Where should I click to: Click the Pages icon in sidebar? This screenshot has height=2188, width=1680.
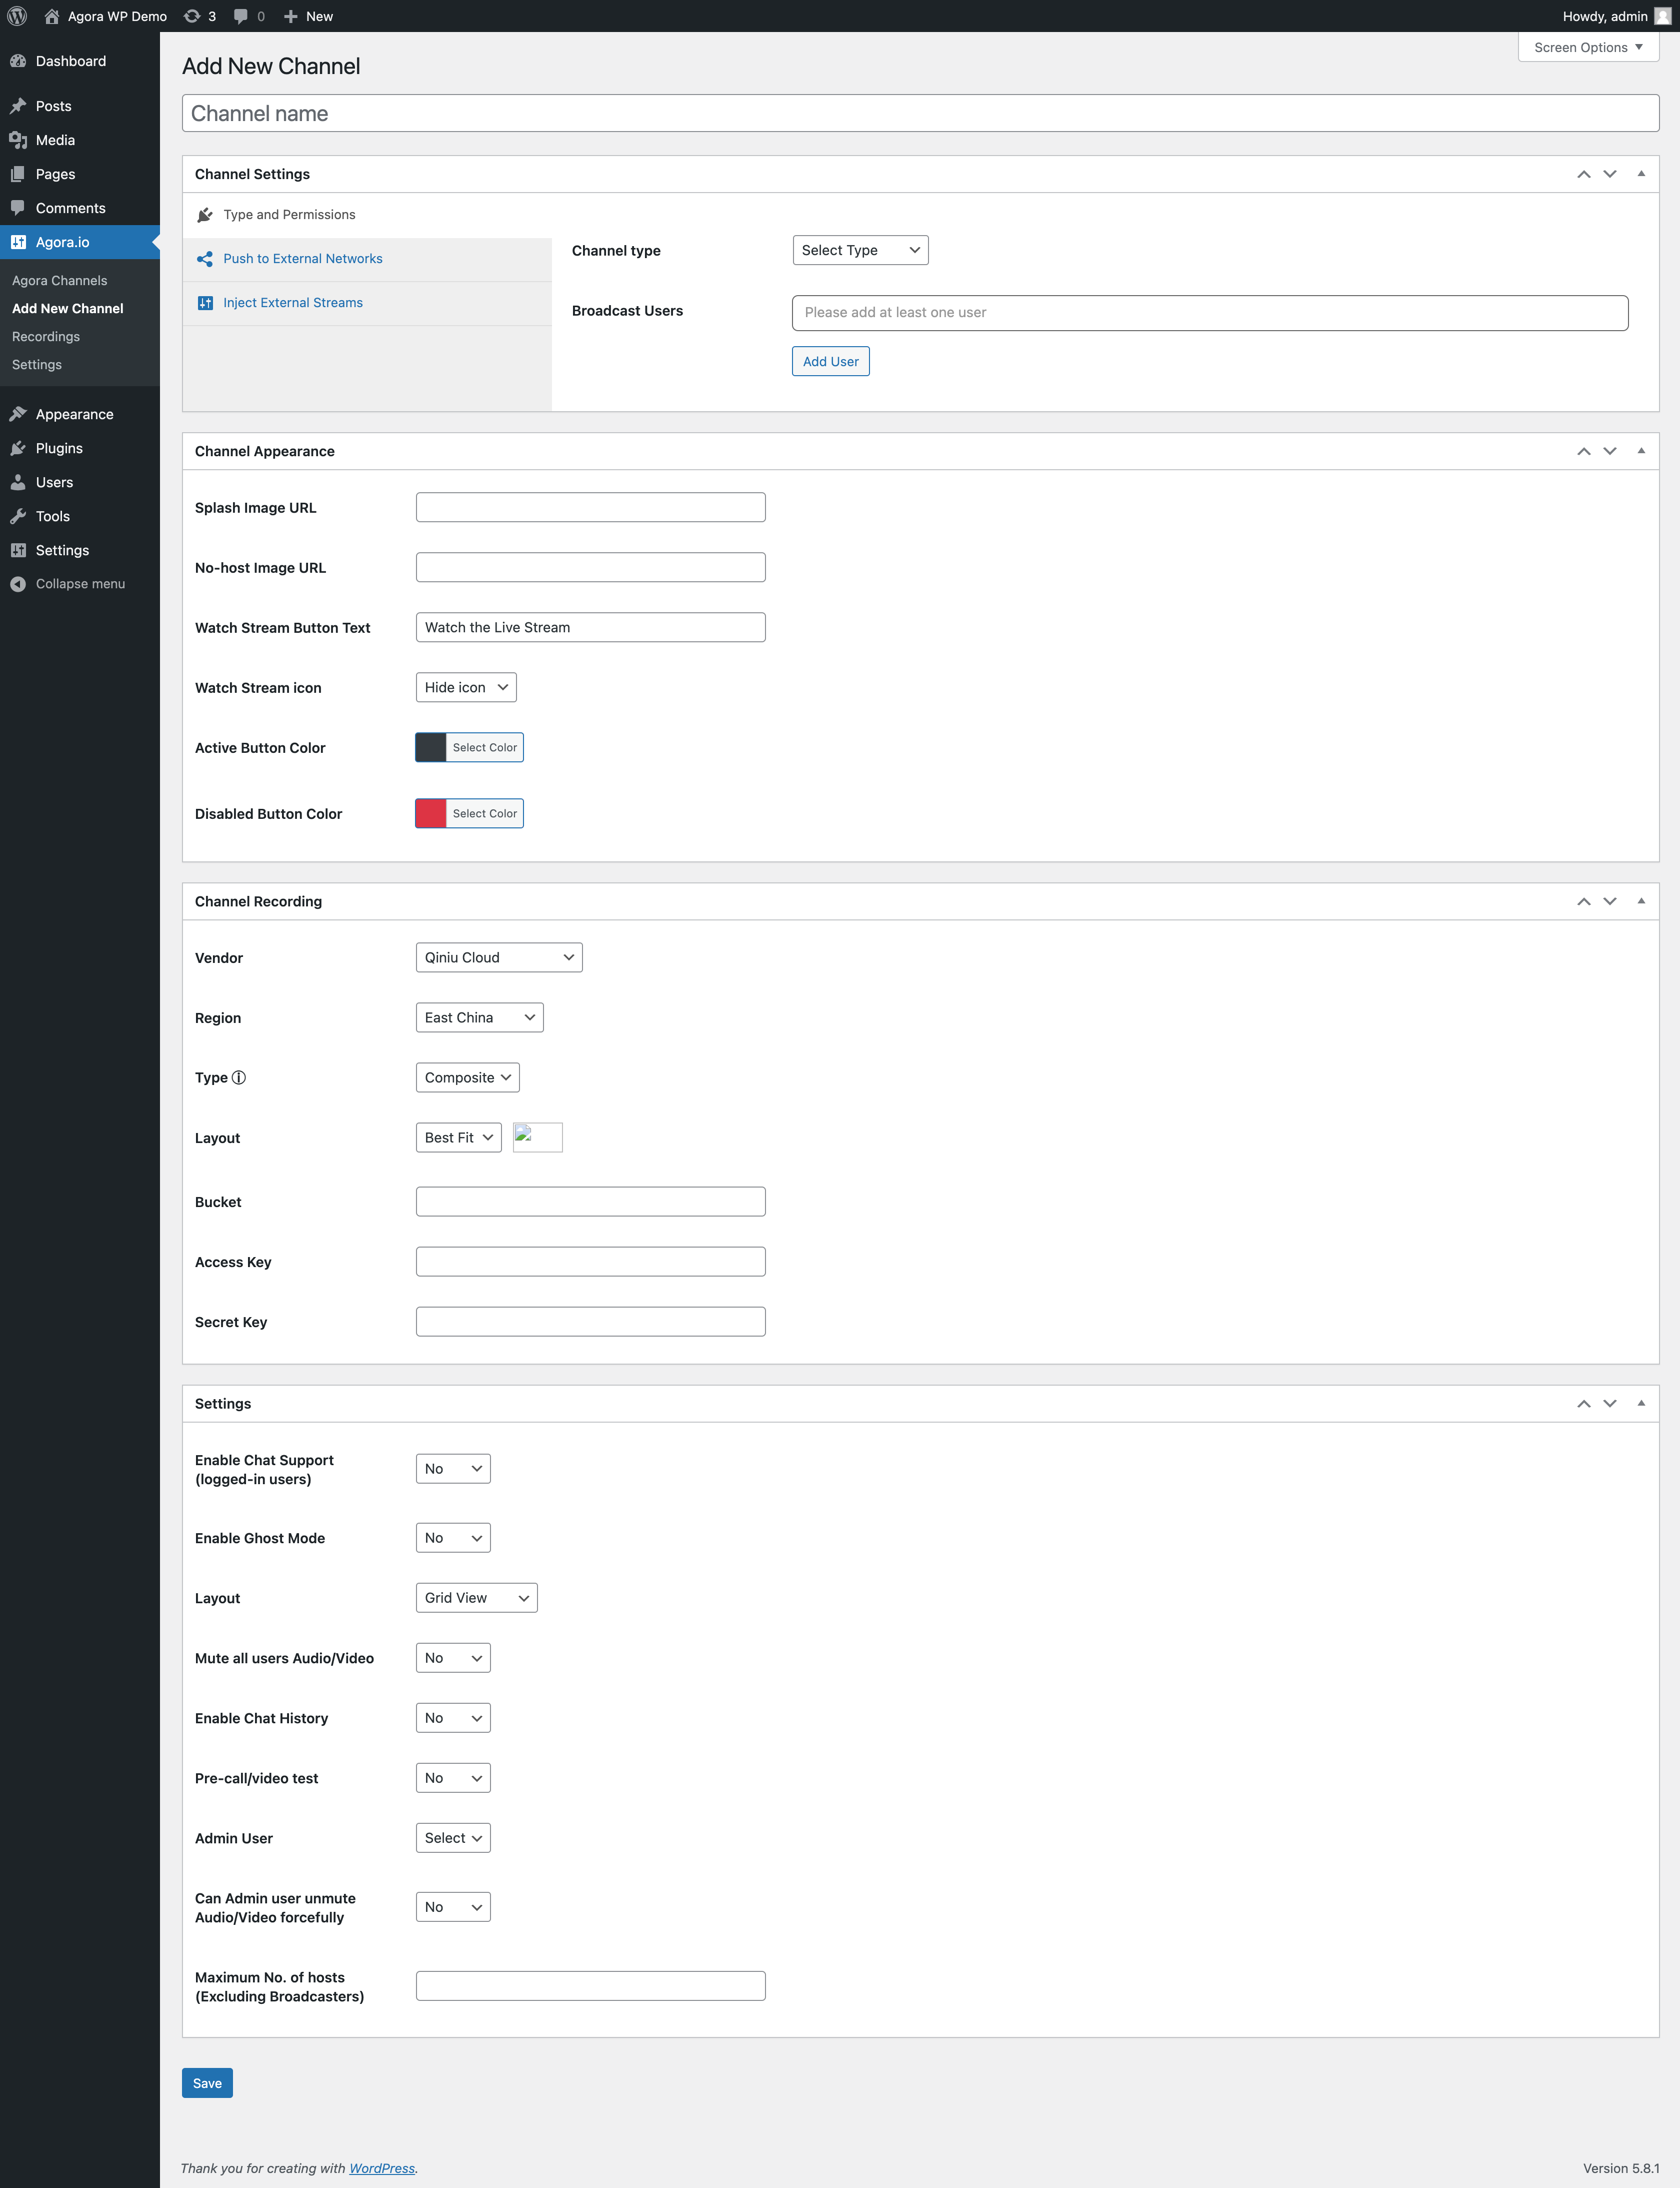[18, 174]
